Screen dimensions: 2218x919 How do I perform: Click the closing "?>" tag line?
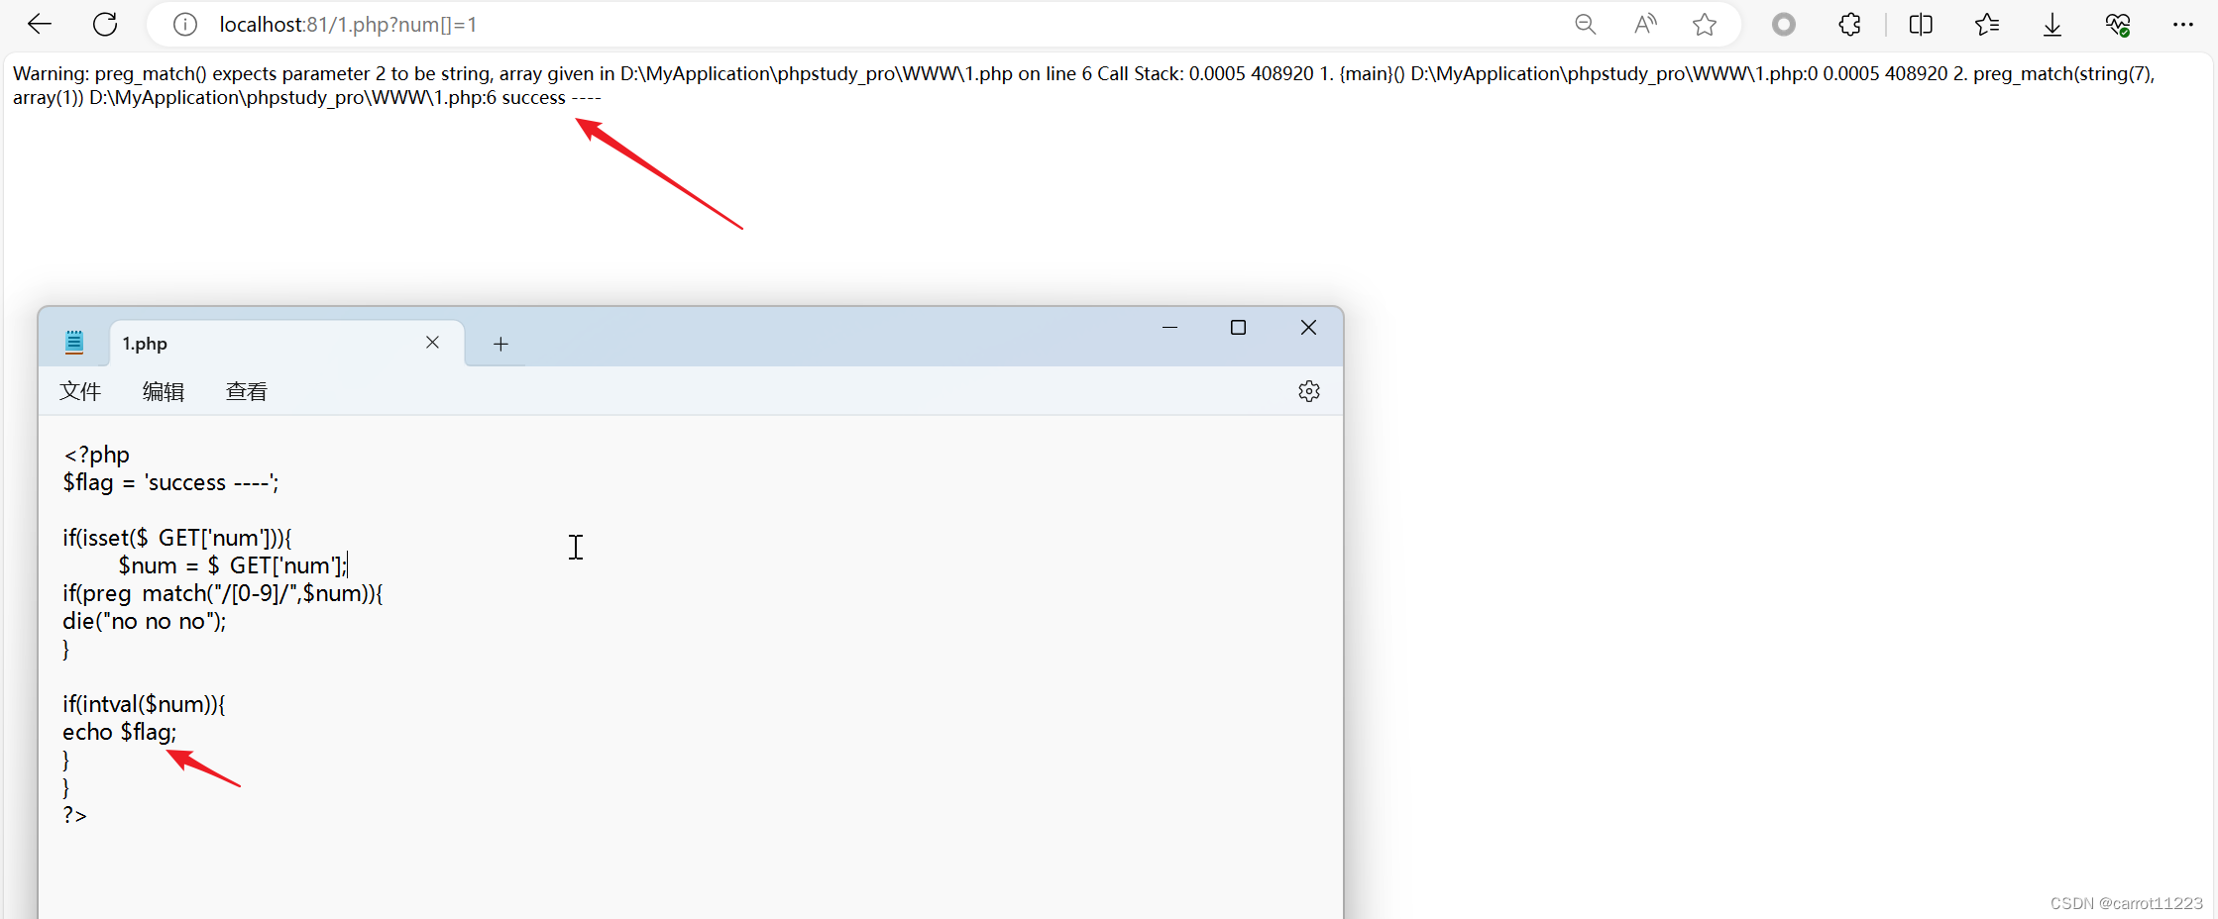75,815
